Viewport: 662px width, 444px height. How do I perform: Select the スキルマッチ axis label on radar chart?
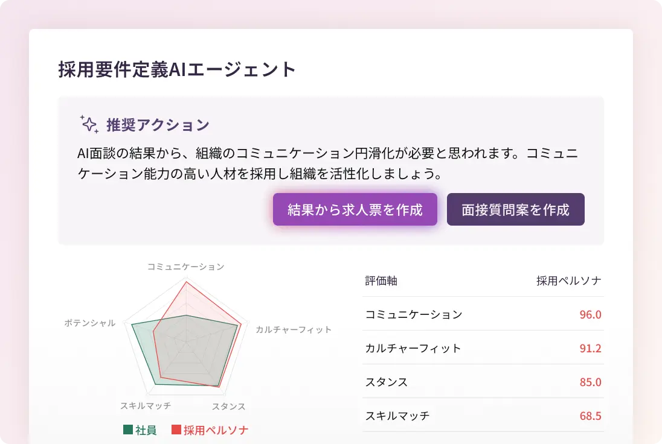pyautogui.click(x=146, y=405)
